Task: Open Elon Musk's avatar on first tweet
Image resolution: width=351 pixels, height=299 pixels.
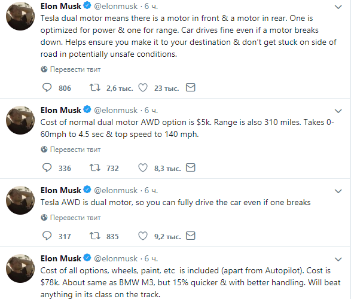Action: pyautogui.click(x=20, y=16)
